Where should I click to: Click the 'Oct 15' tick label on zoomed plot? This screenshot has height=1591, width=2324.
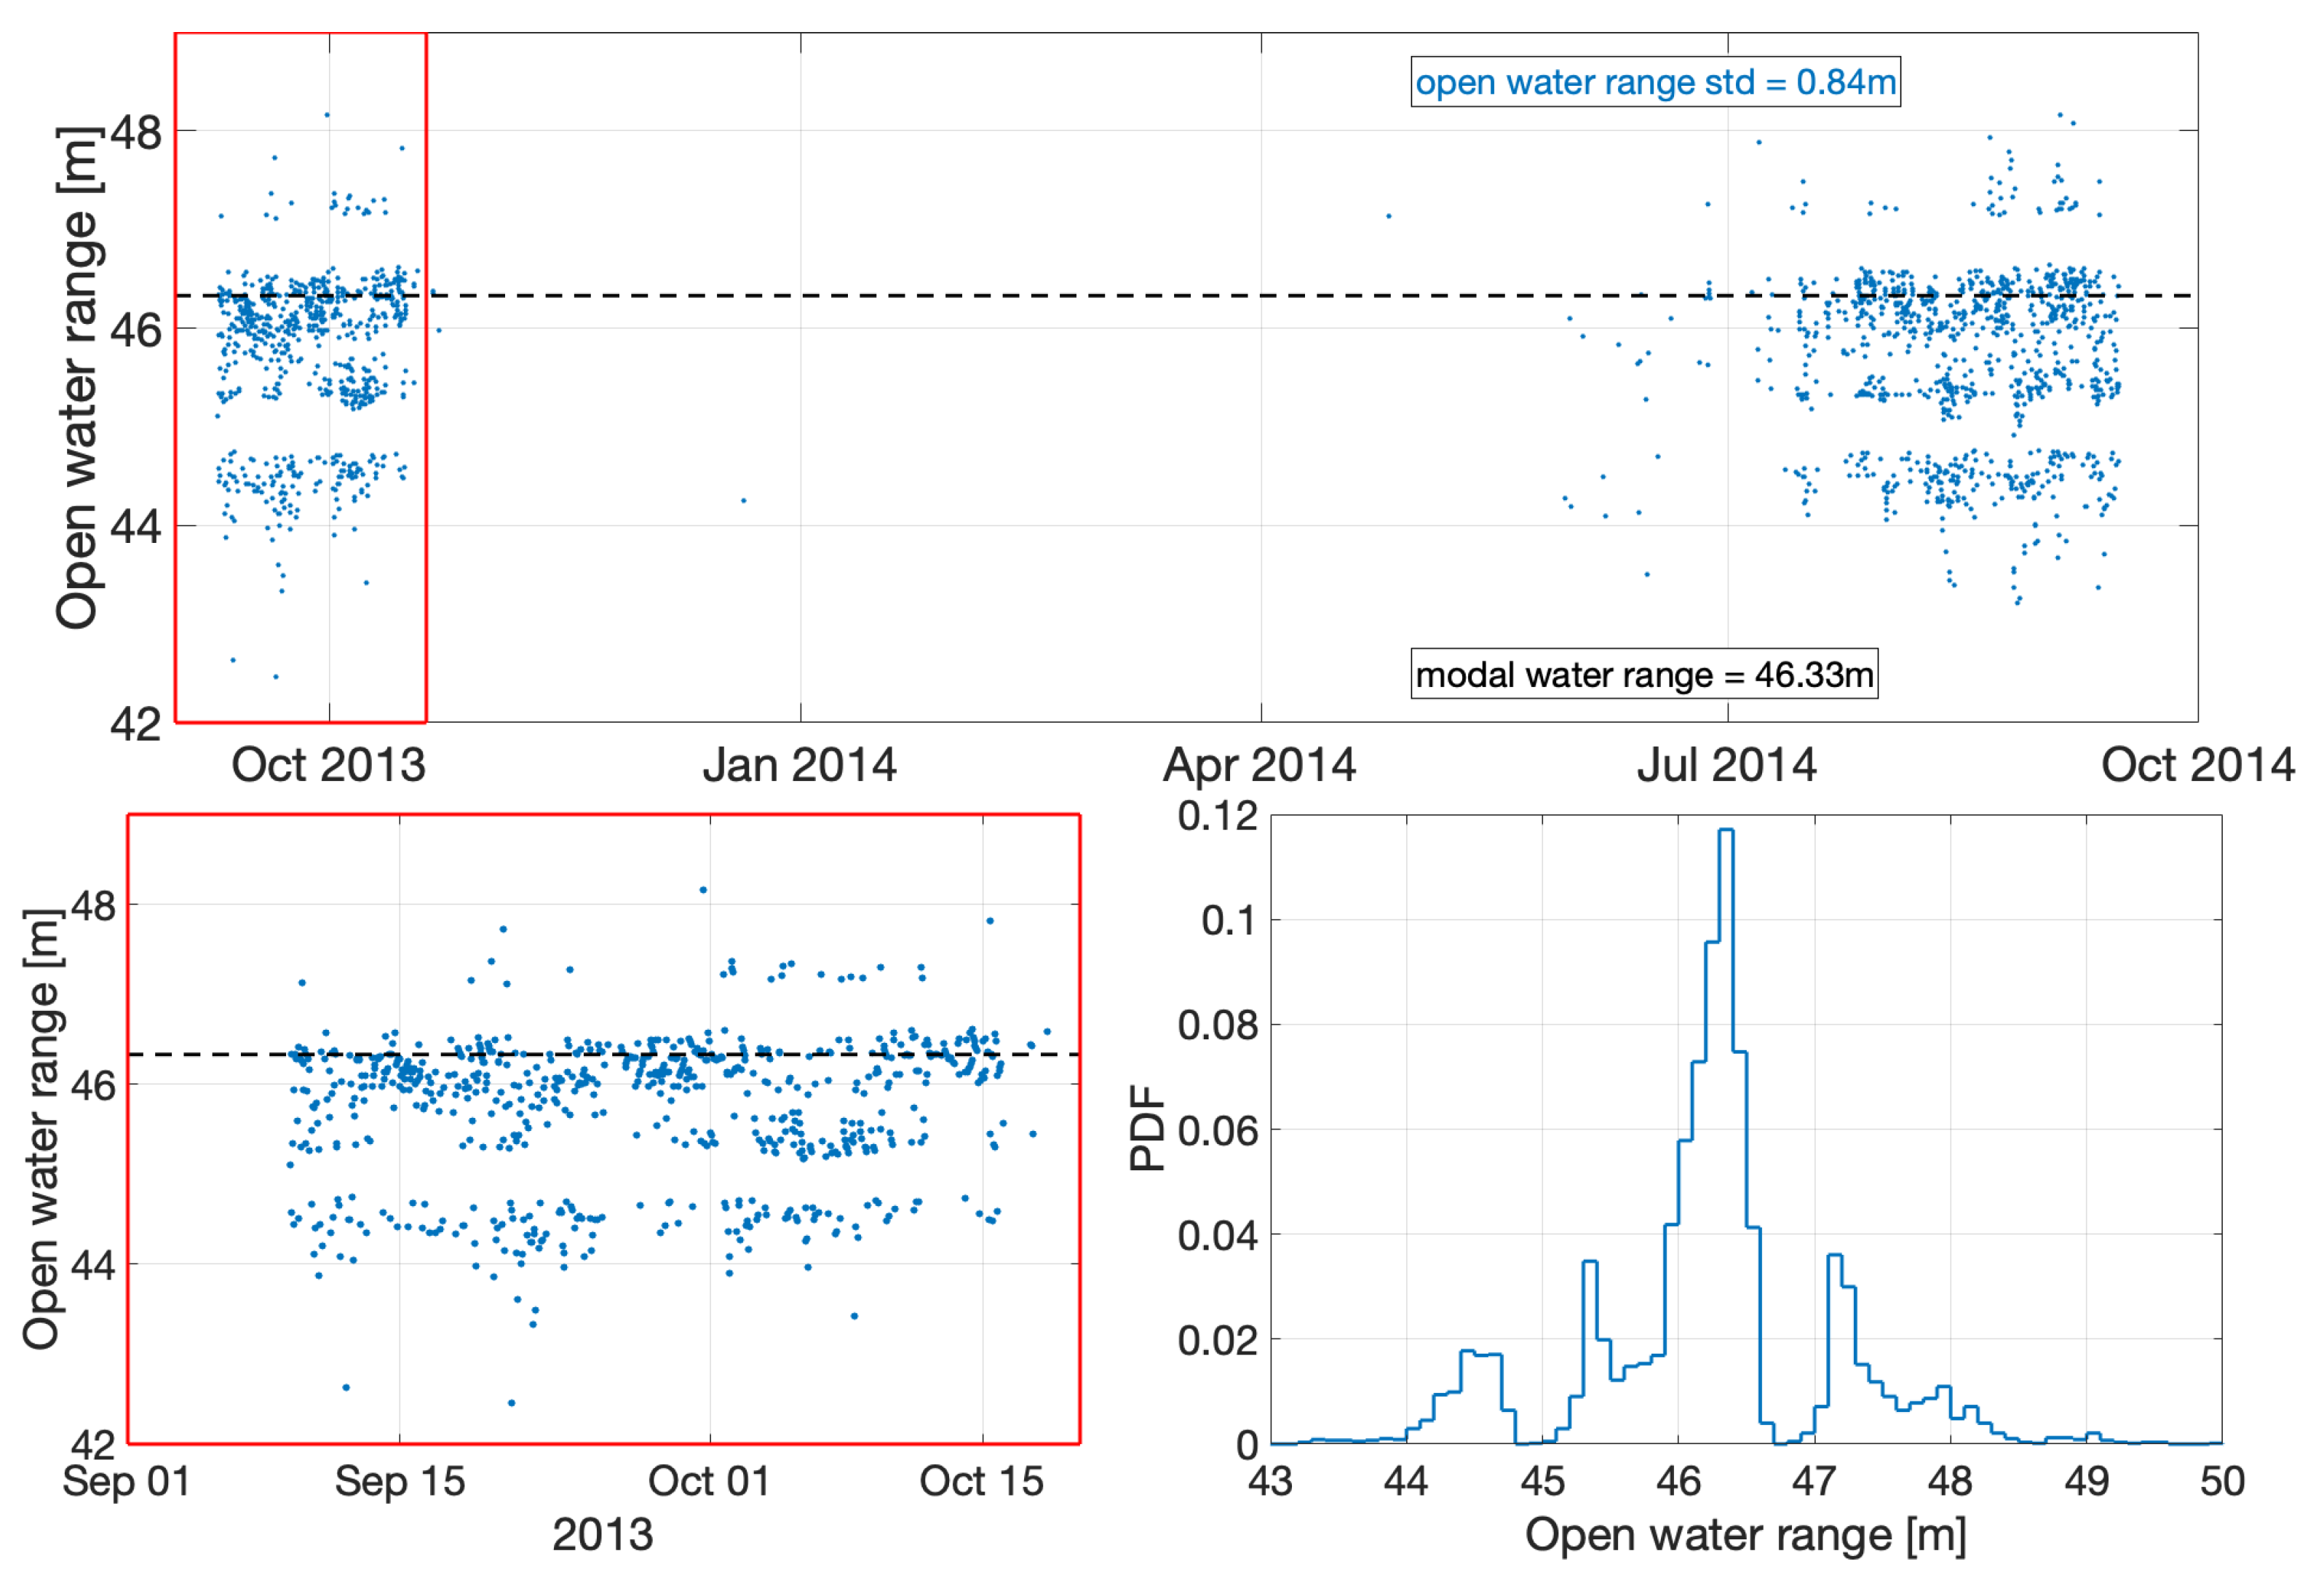[981, 1481]
